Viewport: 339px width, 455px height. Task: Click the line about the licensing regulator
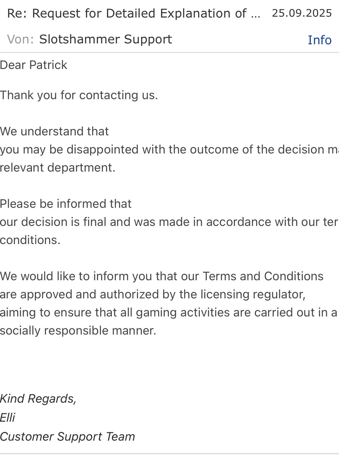[x=152, y=294]
